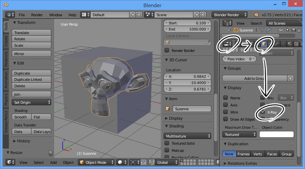The image size is (305, 169).
Task: Click the Duplicate Linked button
Action: 31,79
